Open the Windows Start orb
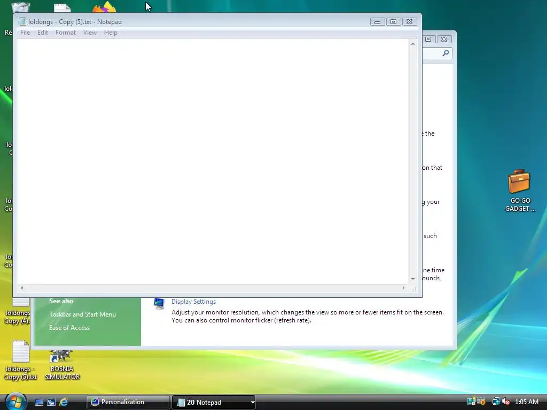This screenshot has width=547, height=410. 15,401
